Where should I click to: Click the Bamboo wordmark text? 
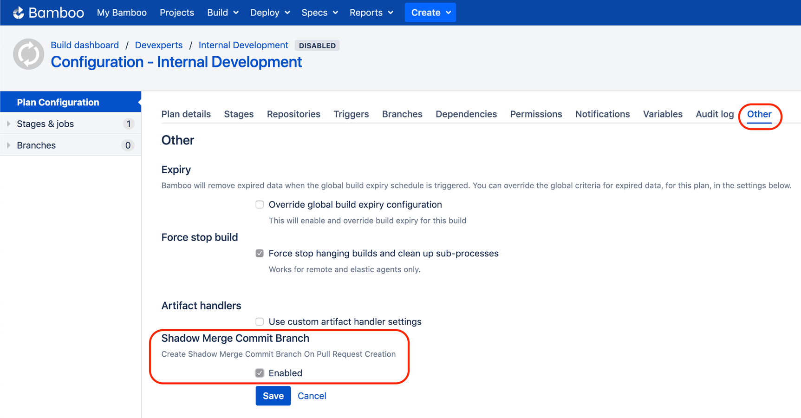point(56,13)
